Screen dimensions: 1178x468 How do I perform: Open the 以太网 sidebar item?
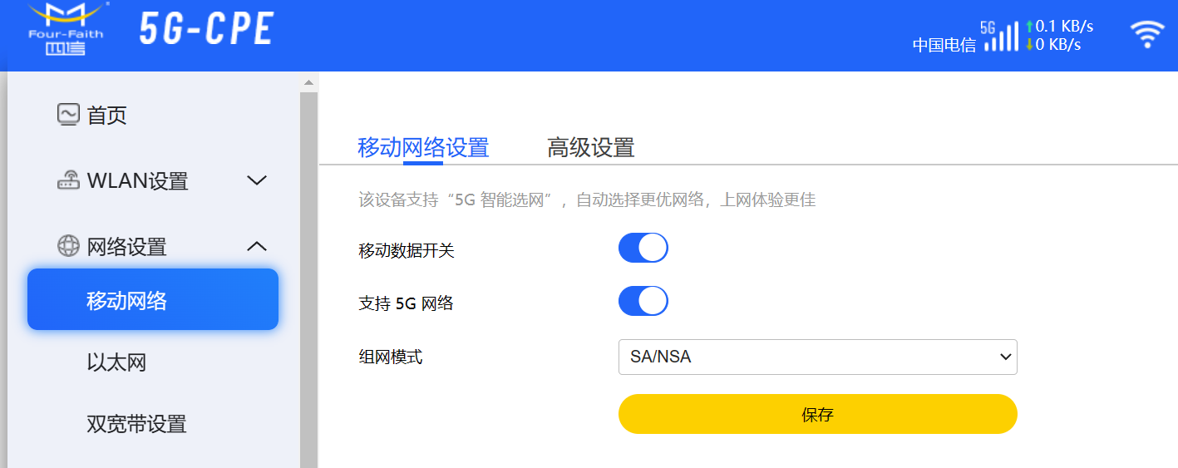coord(116,362)
